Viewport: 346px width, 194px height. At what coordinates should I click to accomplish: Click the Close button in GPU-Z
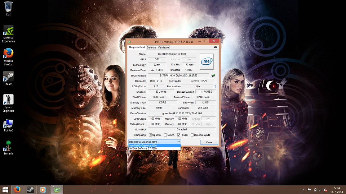pos(209,142)
